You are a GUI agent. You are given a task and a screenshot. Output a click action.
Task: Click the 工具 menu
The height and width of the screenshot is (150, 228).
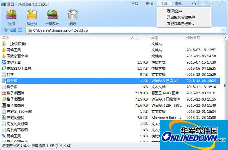[164, 4]
